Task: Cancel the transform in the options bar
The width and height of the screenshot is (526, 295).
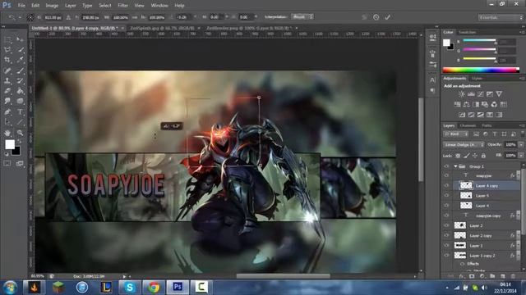Action: [x=376, y=17]
